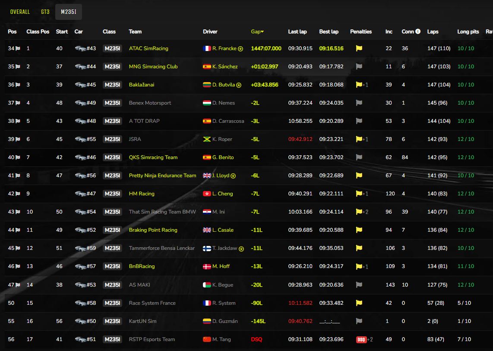Image resolution: width=493 pixels, height=351 pixels.
Task: Select the M235I tab
Action: click(69, 12)
